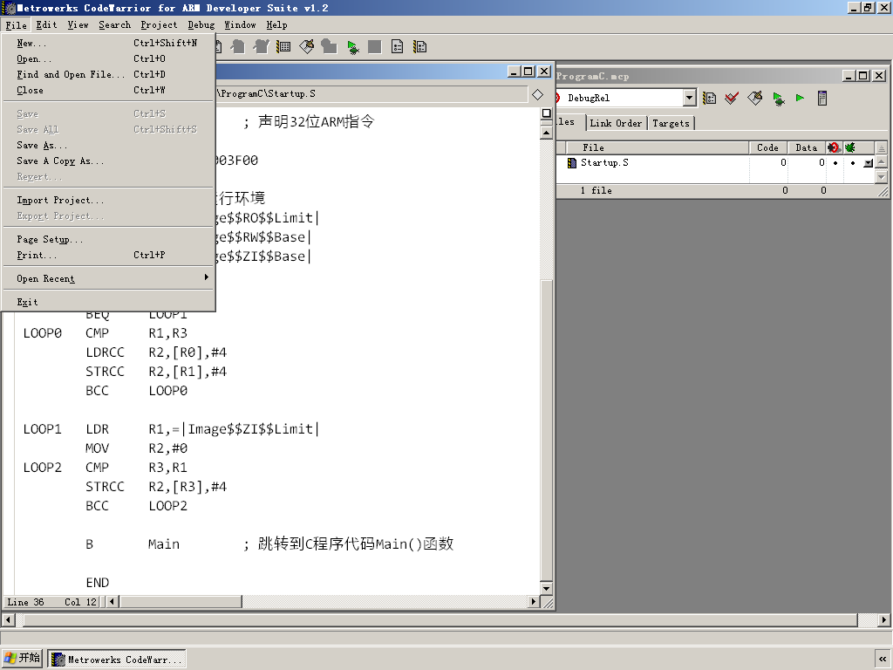Open Page Setup... from File menu

point(108,239)
